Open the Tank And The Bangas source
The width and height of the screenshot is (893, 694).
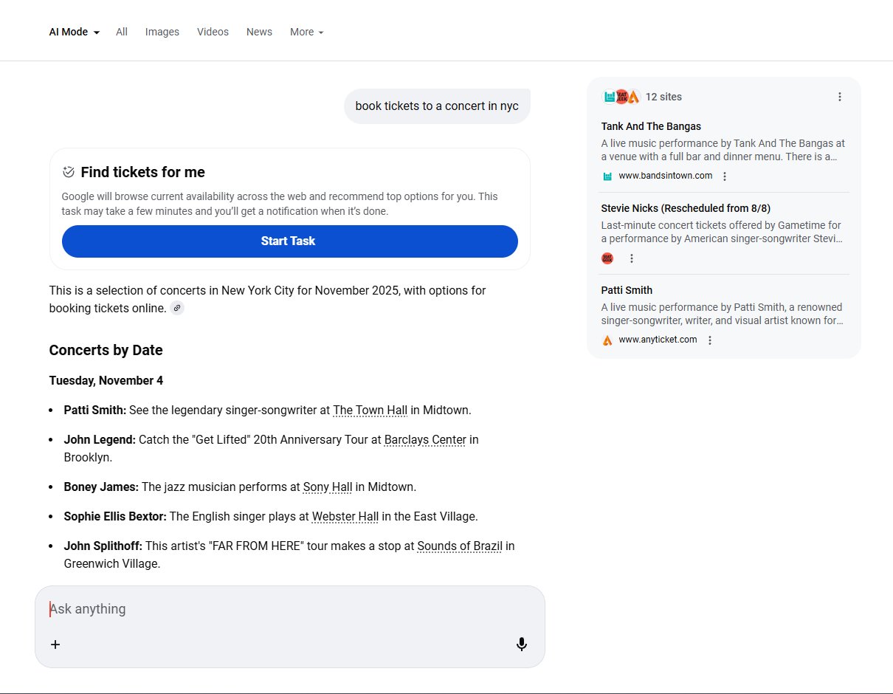pyautogui.click(x=651, y=126)
